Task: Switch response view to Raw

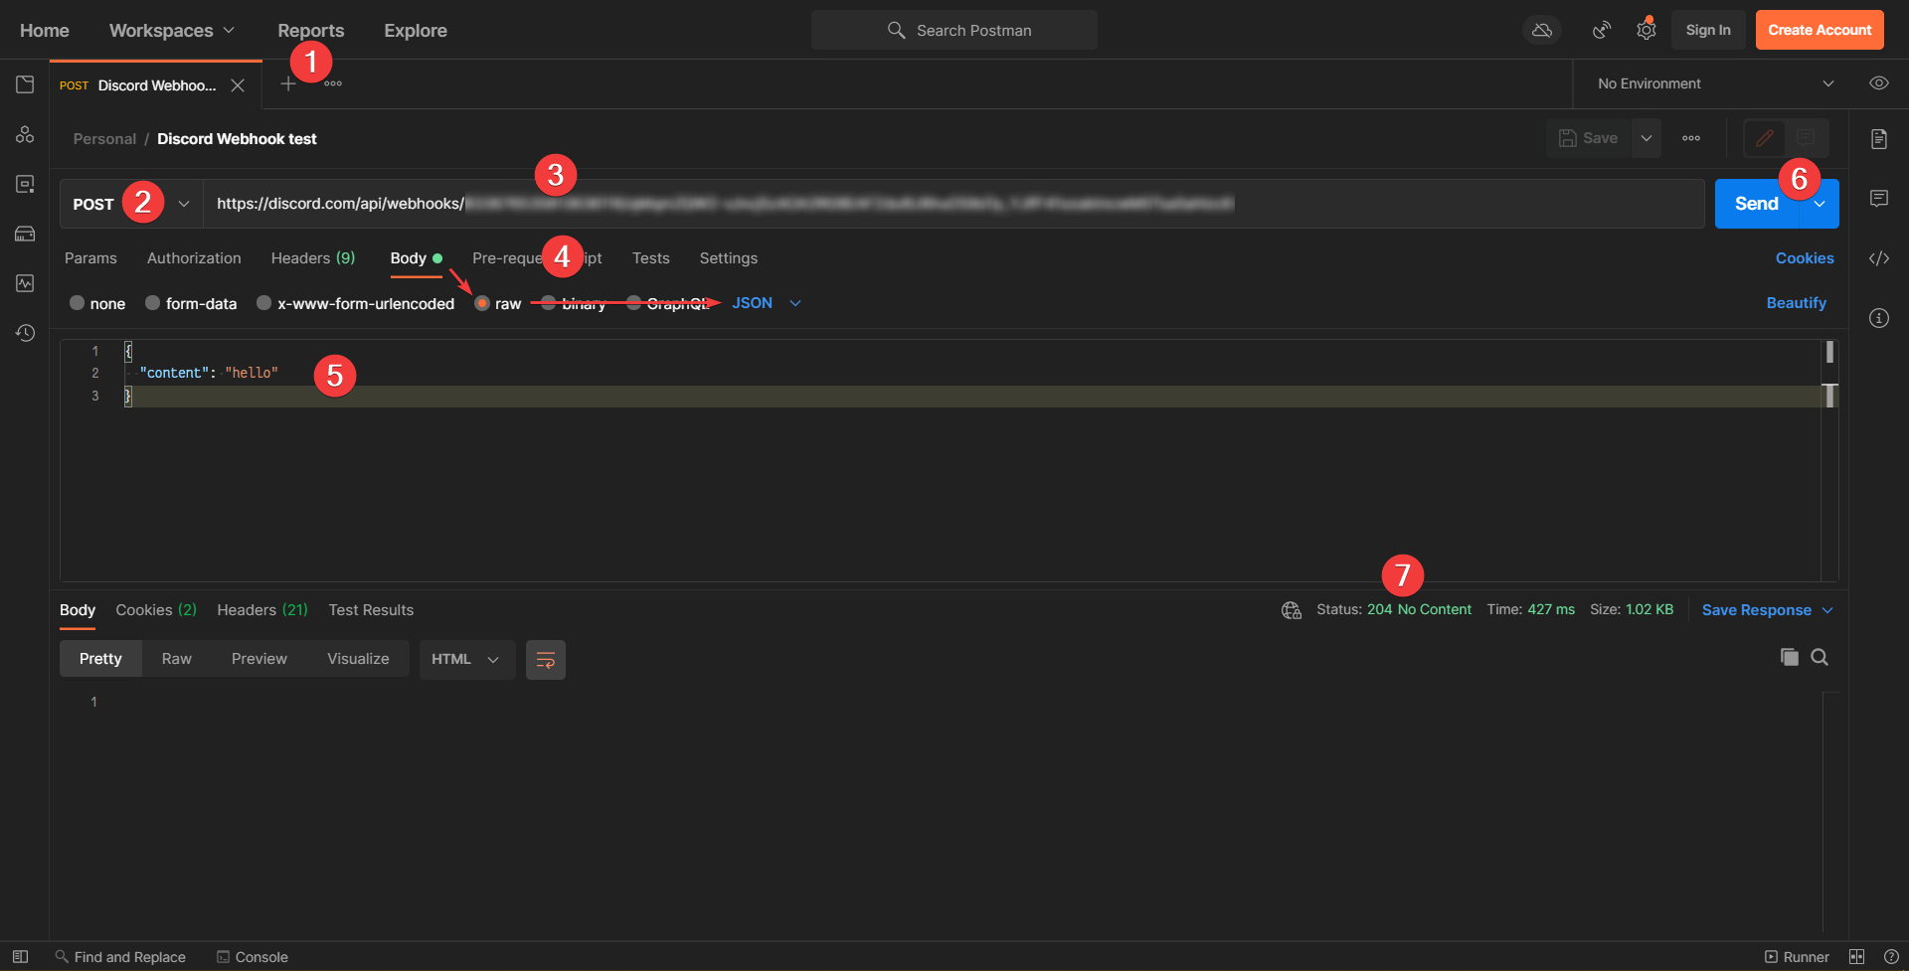Action: pyautogui.click(x=177, y=660)
